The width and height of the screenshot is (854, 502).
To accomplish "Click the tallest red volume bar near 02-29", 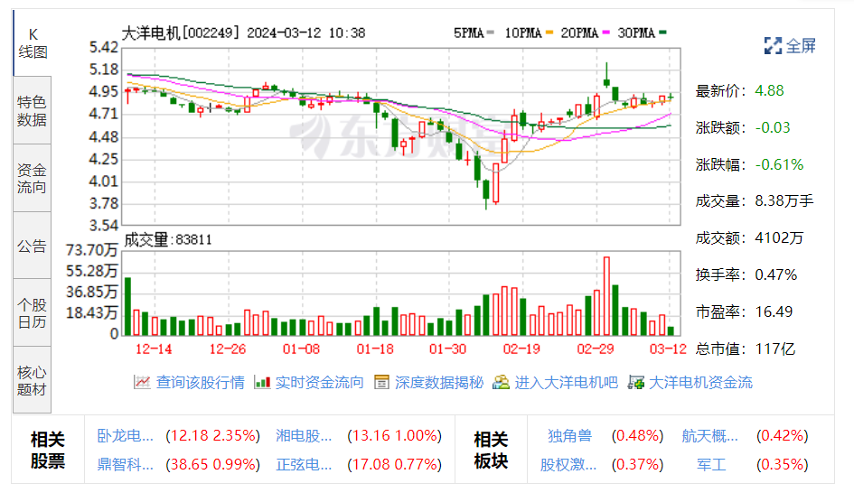I will [606, 296].
